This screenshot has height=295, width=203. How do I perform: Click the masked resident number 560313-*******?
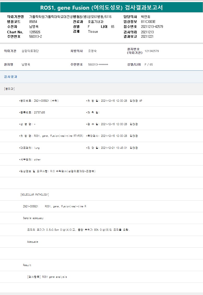(x=98, y=65)
